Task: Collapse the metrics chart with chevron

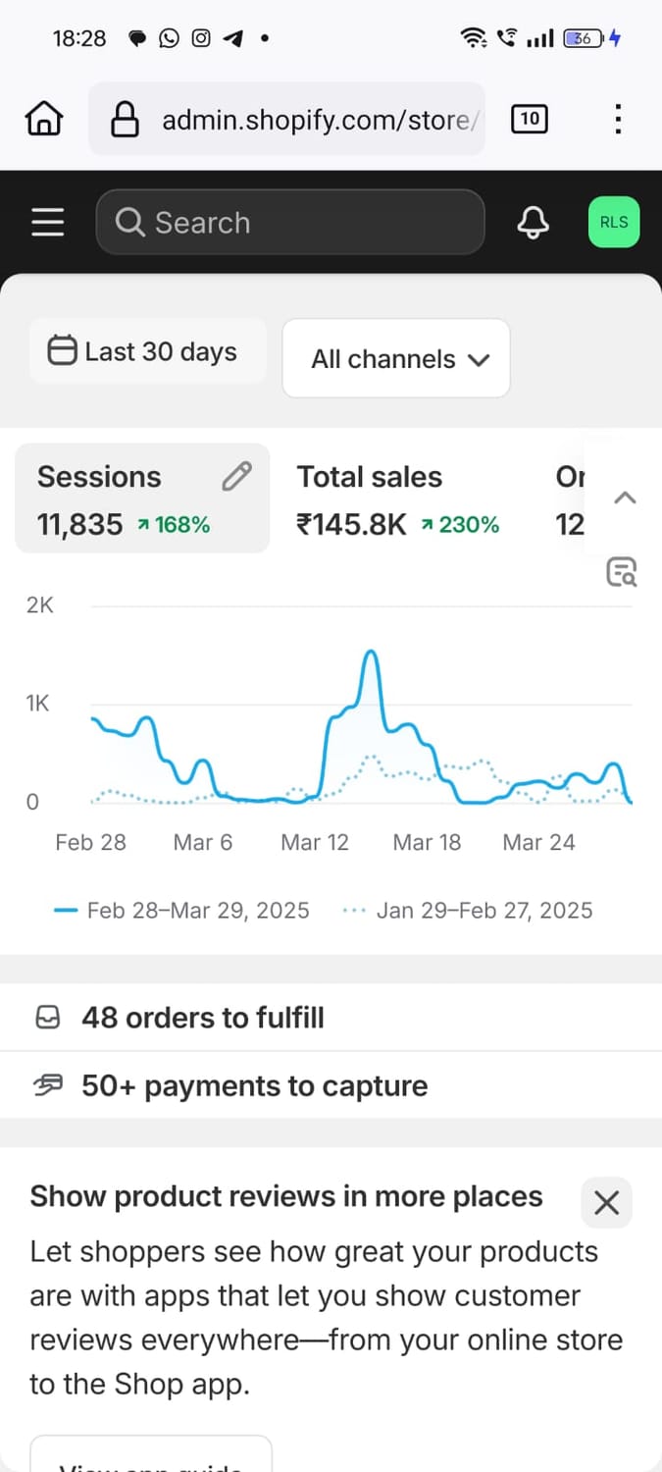Action: [625, 498]
